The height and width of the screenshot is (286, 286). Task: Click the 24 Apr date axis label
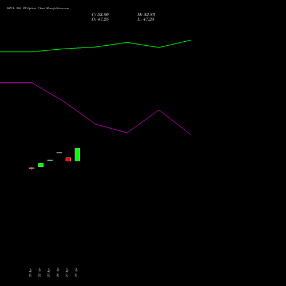click(58, 272)
